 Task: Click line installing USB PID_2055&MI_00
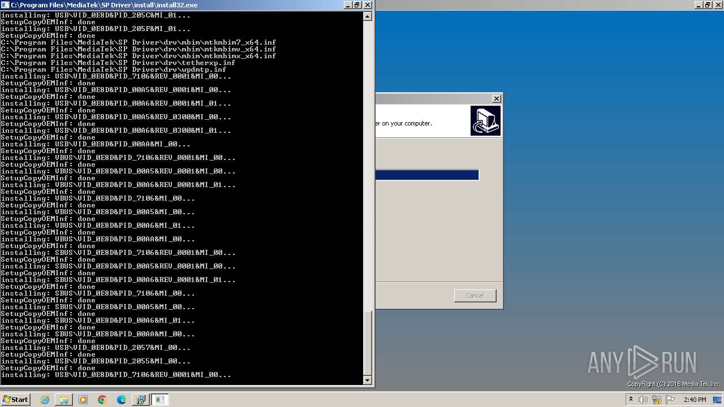tap(96, 361)
